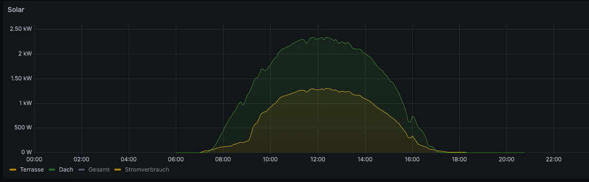Toggle the Terrasse series in the legend

point(32,169)
